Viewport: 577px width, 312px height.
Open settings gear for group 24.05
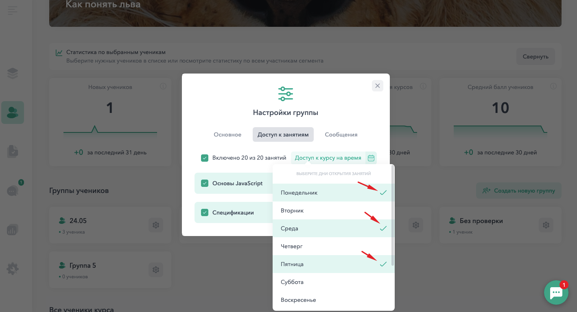(x=155, y=225)
